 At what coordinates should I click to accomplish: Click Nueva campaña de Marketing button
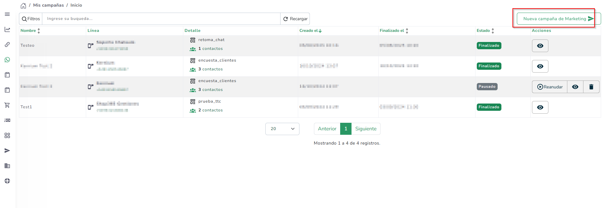(558, 19)
